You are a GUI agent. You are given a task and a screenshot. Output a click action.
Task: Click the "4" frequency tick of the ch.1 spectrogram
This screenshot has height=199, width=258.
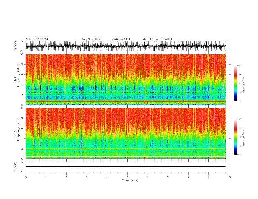[x=22, y=85]
